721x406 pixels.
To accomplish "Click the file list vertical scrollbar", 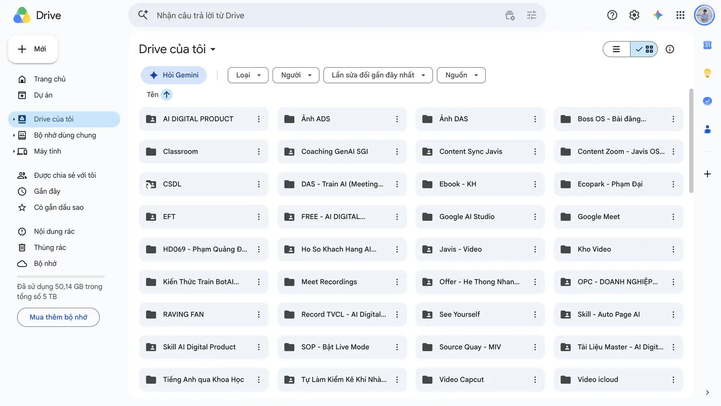I will pos(691,141).
